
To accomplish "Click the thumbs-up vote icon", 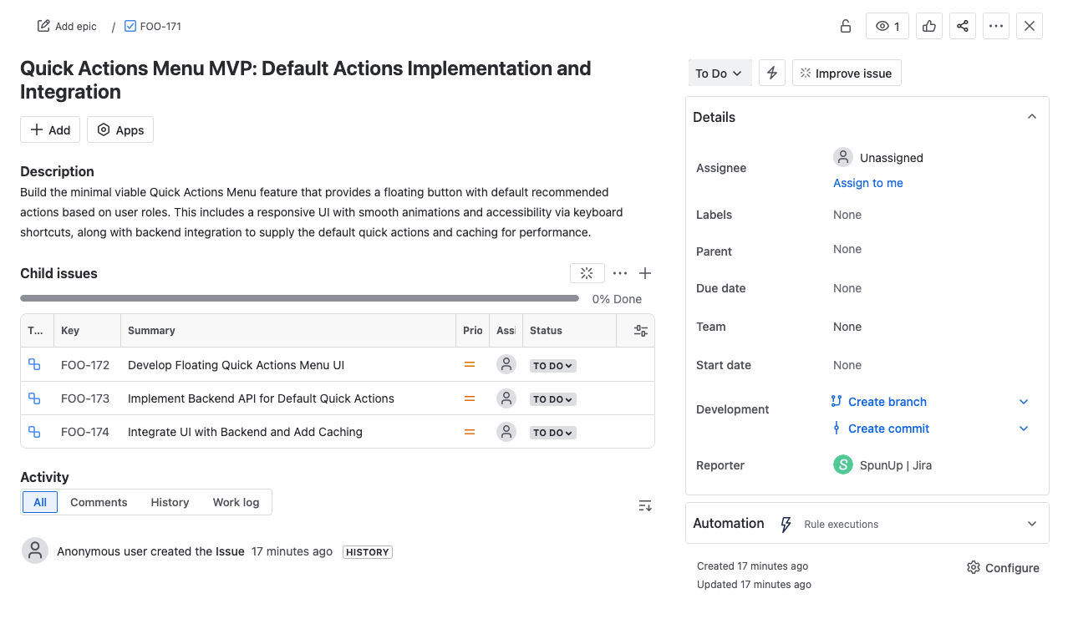I will (929, 26).
